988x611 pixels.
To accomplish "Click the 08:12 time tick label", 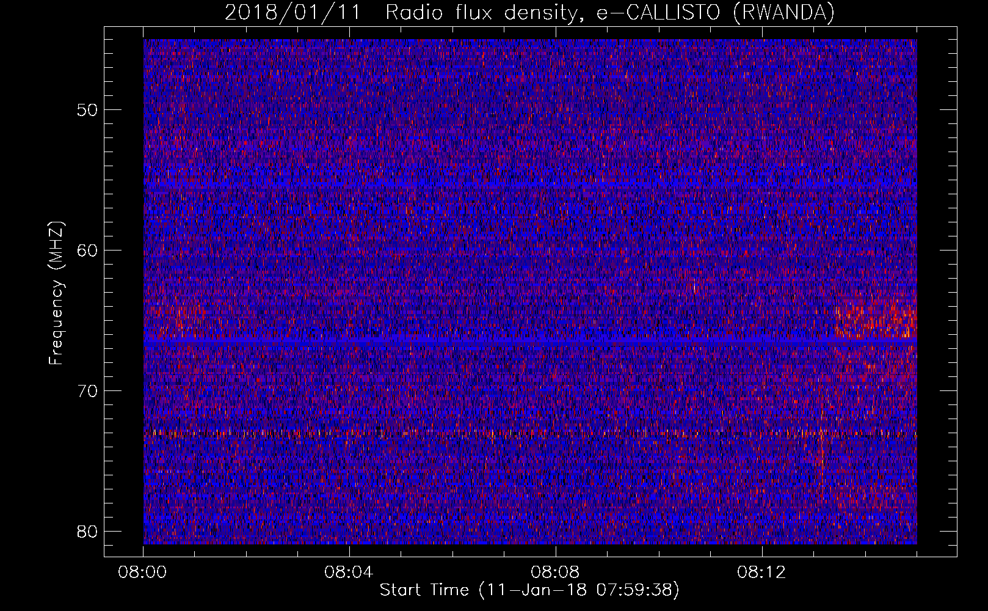I will pos(761,573).
